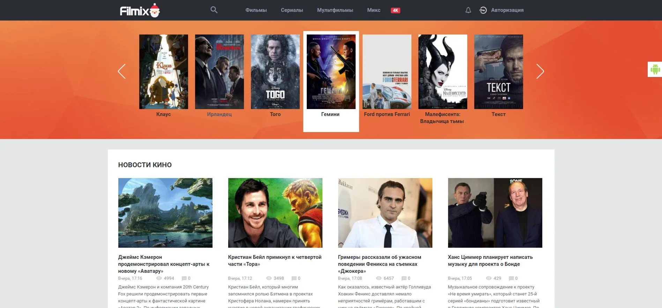Click comments icon under the Avatar article
Image resolution: width=662 pixels, height=308 pixels.
point(184,278)
